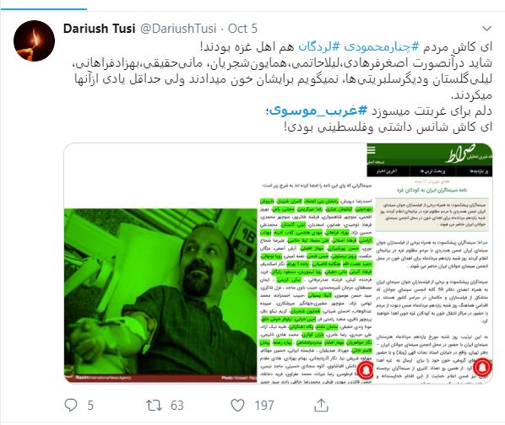Open hashtag #غریب_موسوی
505x425 pixels.
point(318,111)
